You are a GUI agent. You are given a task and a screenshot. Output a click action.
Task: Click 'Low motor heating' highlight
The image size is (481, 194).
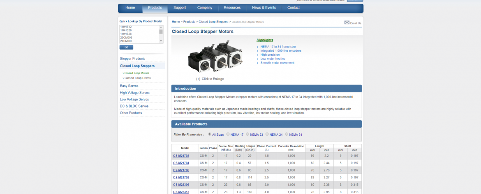[x=273, y=59]
